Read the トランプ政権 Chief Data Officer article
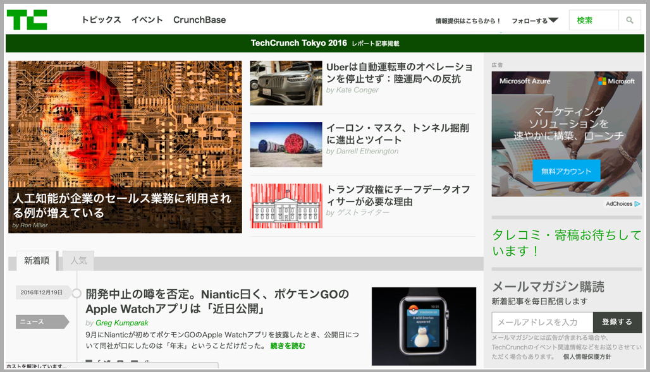The image size is (650, 372). (x=398, y=196)
